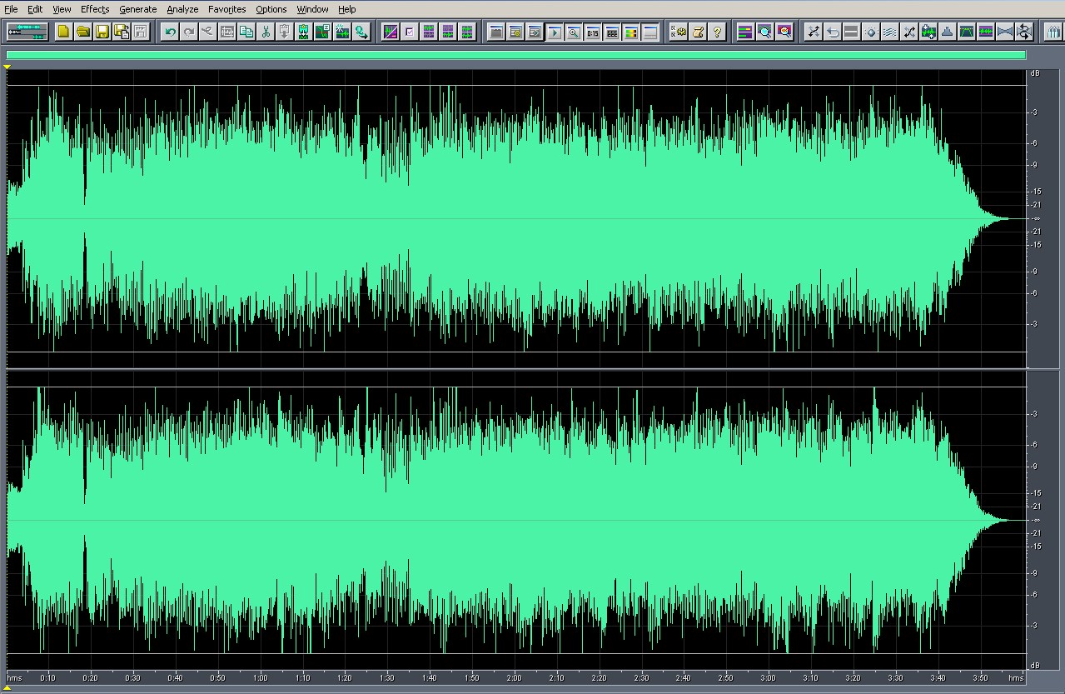Undo the last edit with the Undo arrow
The height and width of the screenshot is (694, 1065).
click(170, 32)
